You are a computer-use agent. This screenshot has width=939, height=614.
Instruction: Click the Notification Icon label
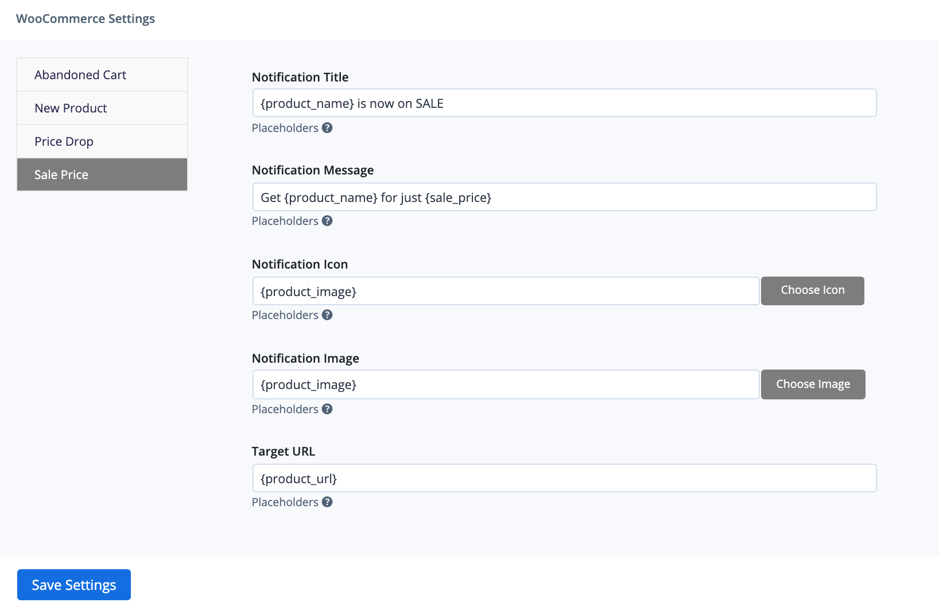pyautogui.click(x=300, y=264)
